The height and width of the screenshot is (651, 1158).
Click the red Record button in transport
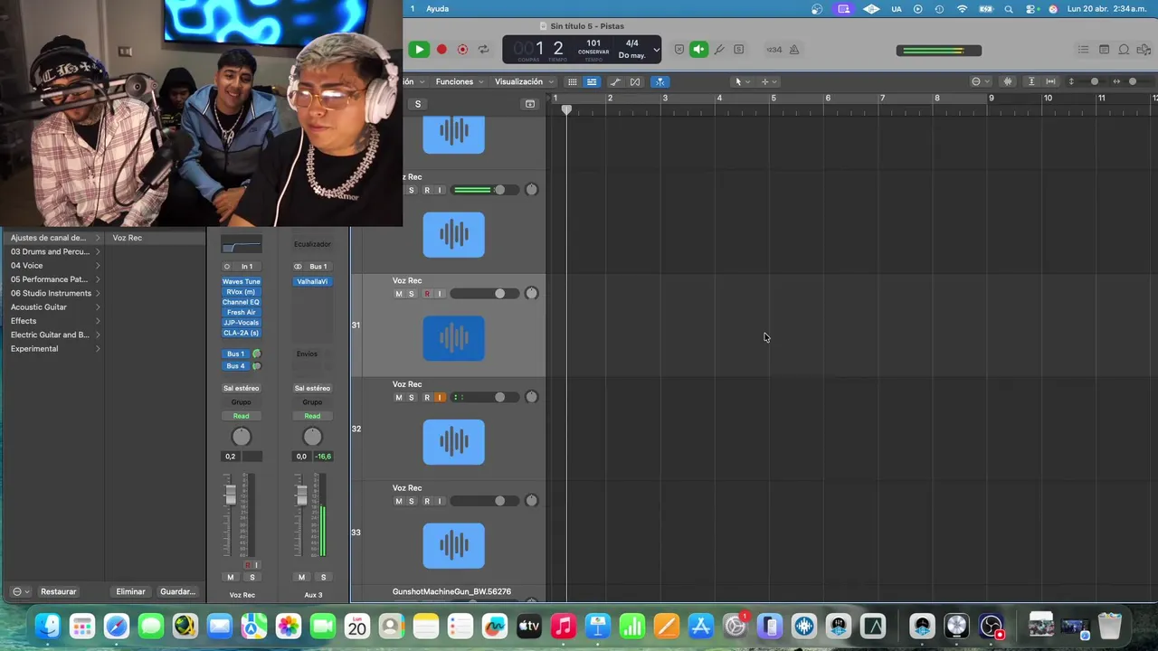point(441,50)
